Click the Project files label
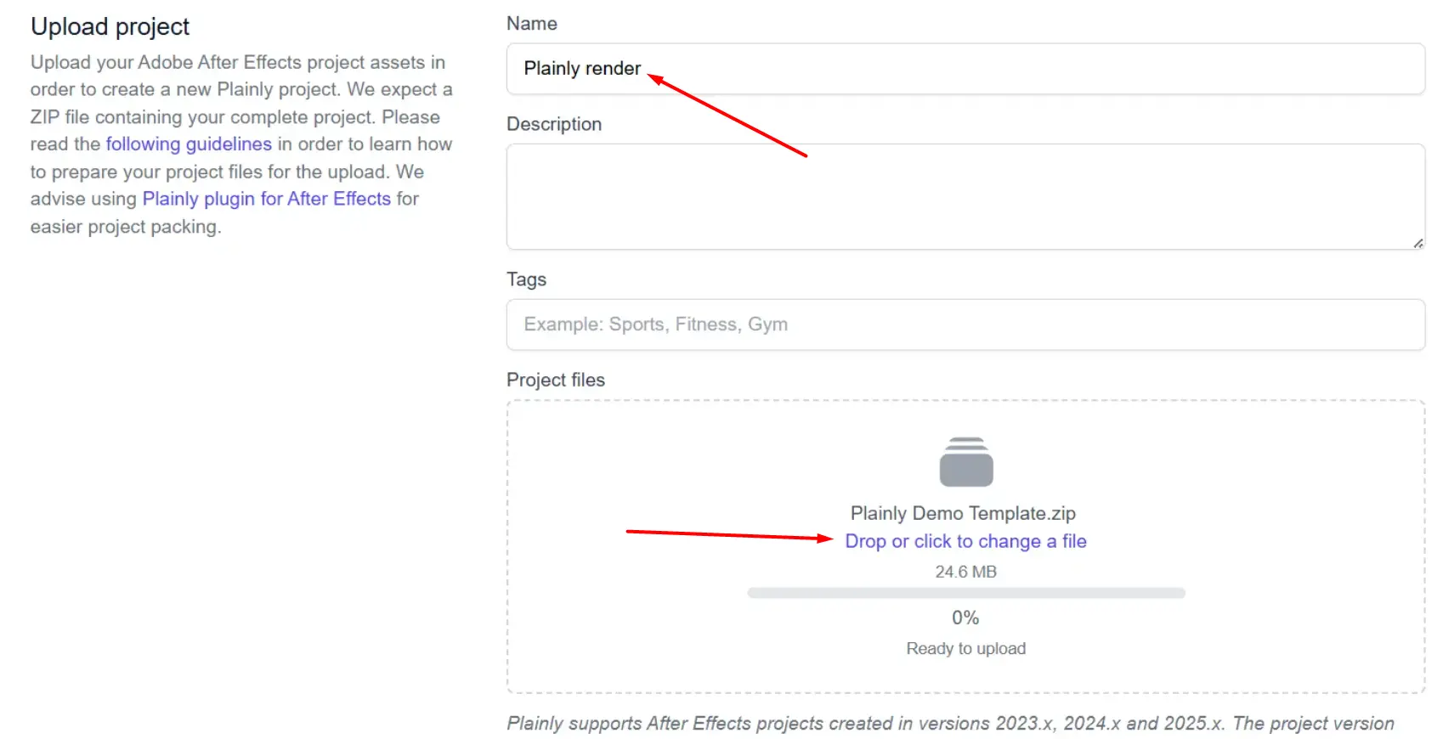The height and width of the screenshot is (739, 1437). pyautogui.click(x=556, y=380)
